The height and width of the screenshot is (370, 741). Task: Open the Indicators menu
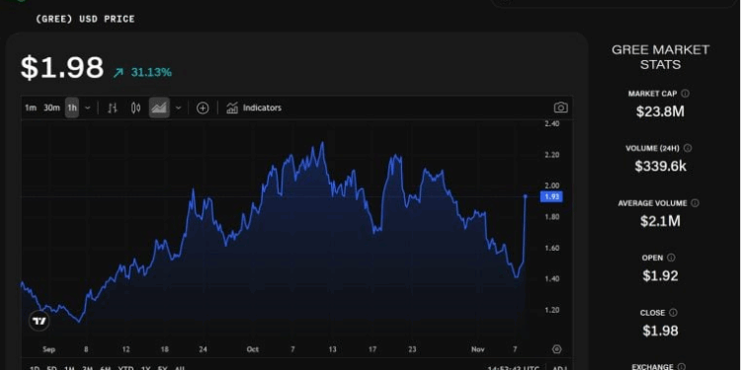tap(254, 109)
